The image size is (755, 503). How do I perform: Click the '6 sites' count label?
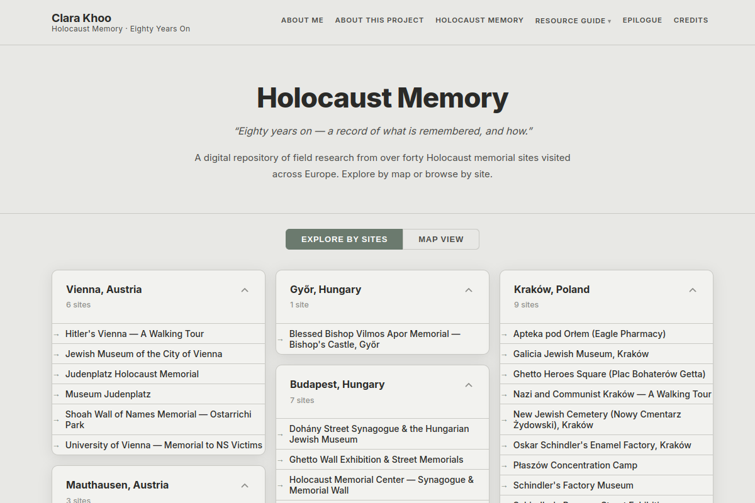coord(78,305)
